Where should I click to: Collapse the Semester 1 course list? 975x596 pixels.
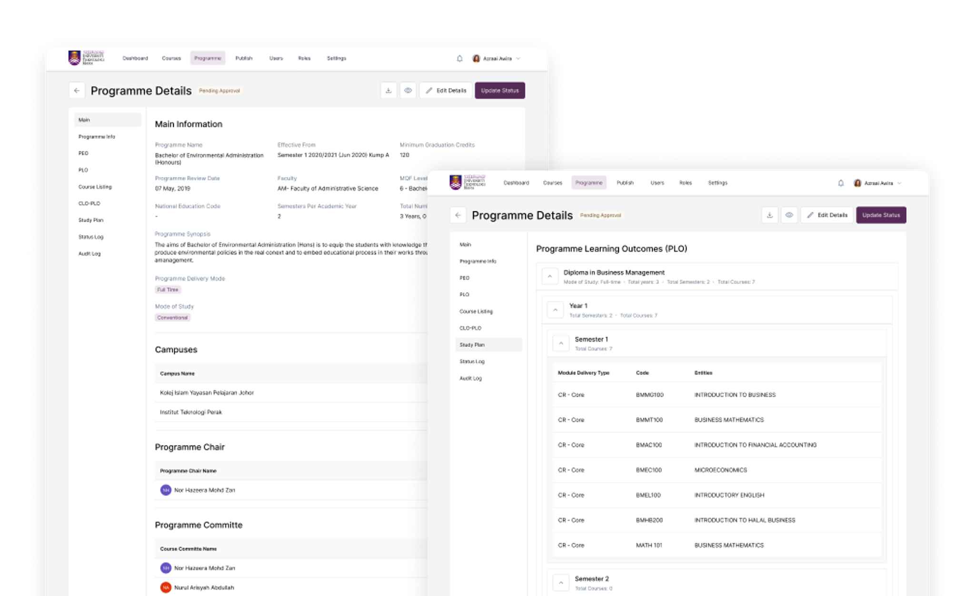tap(561, 343)
